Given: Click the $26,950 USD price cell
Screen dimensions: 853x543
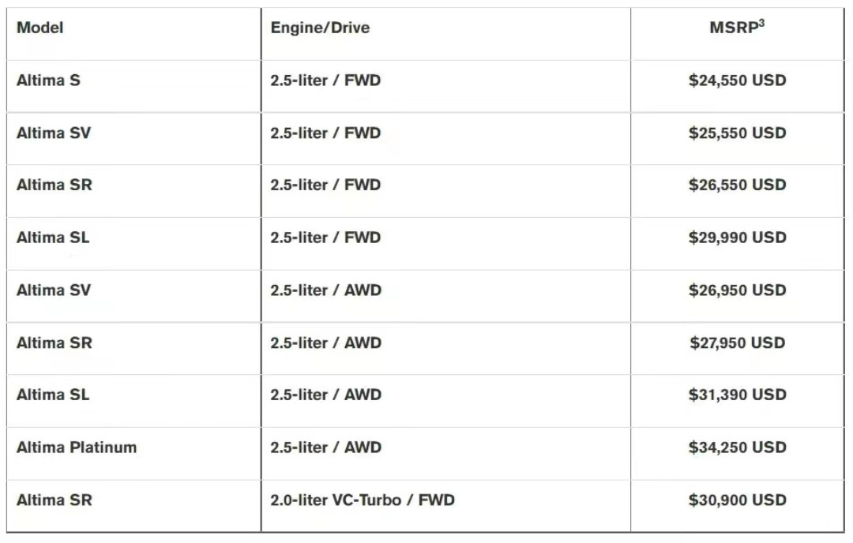Looking at the screenshot, I should pos(737,290).
